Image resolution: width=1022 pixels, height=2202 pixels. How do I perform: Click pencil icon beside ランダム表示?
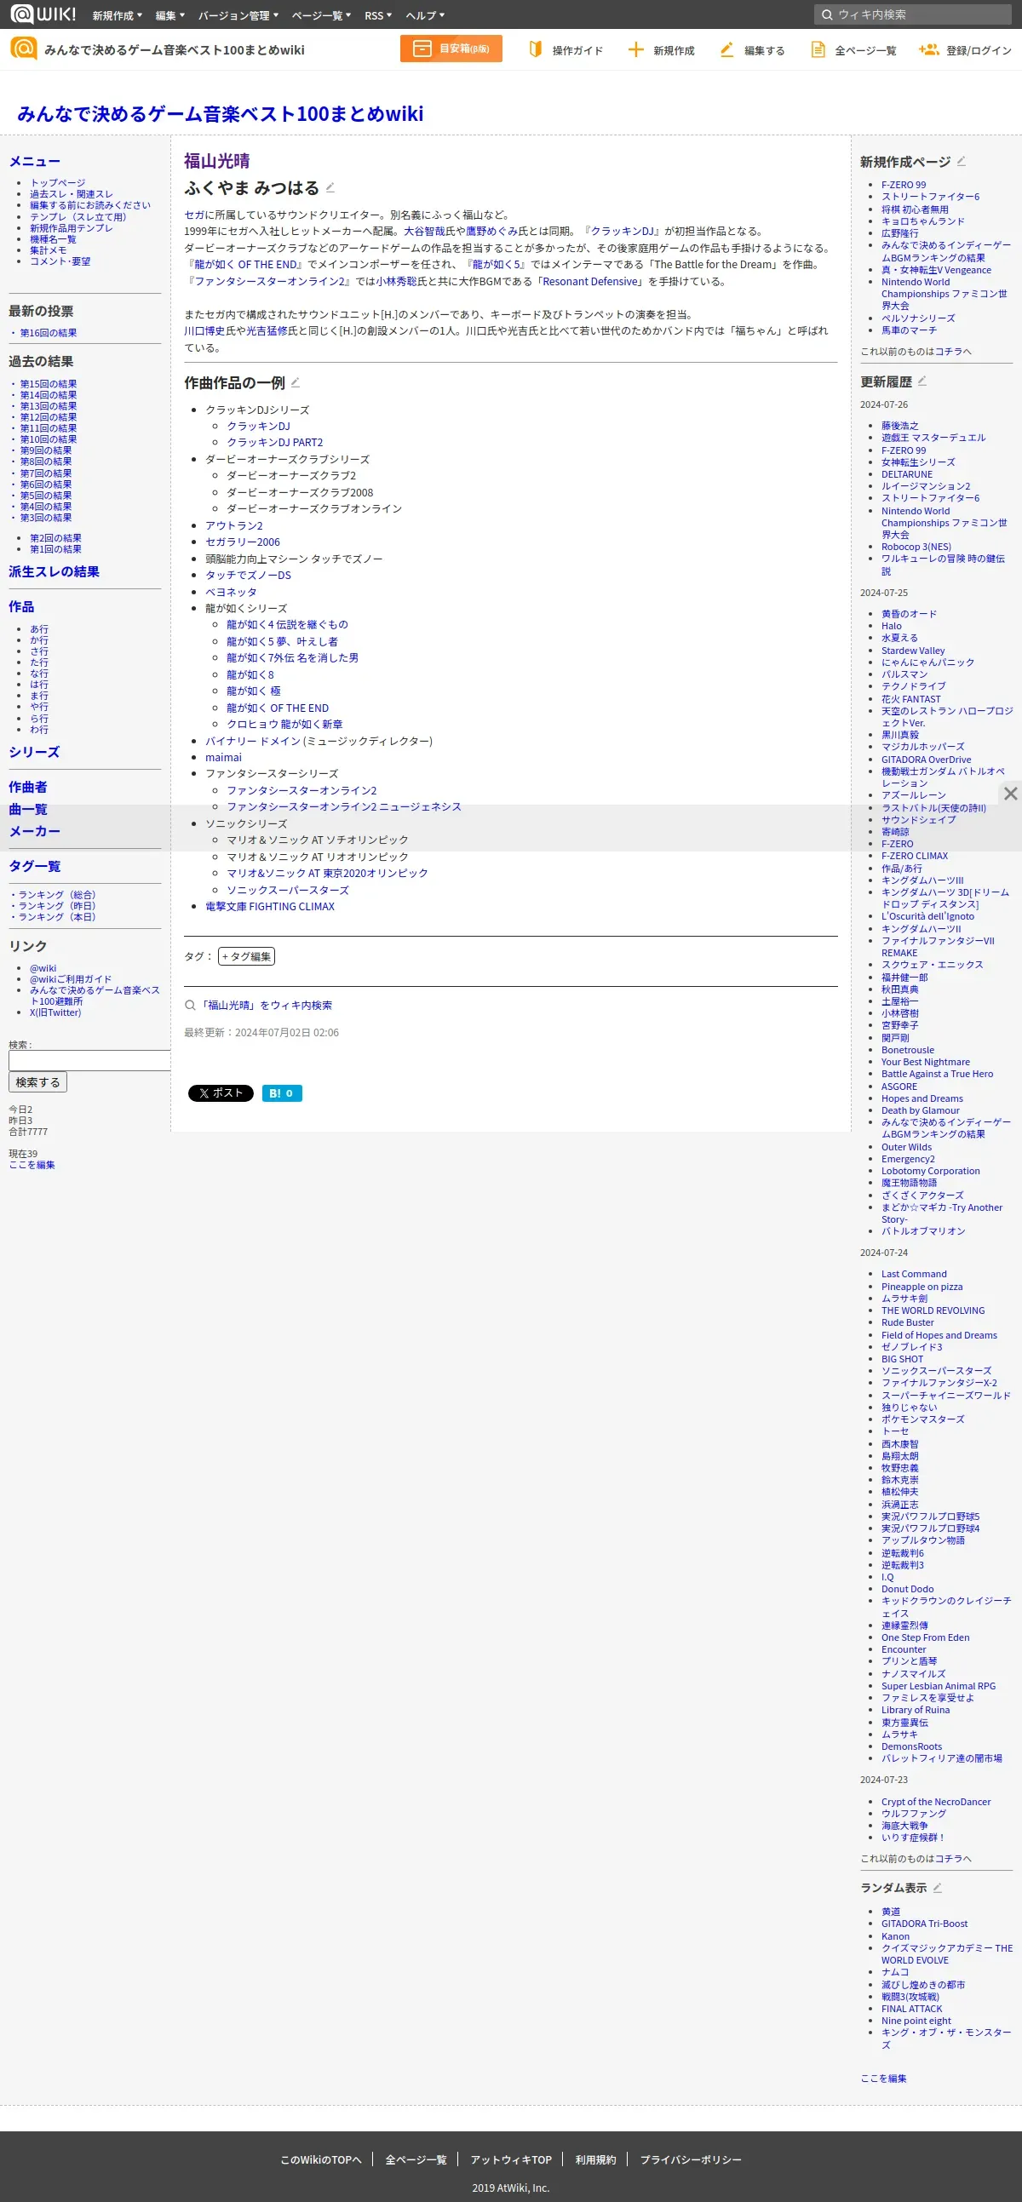(x=938, y=1888)
